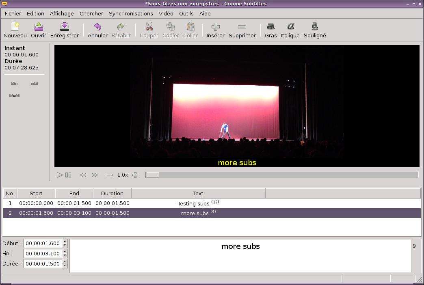Click the Nouveau new file icon

[15, 30]
